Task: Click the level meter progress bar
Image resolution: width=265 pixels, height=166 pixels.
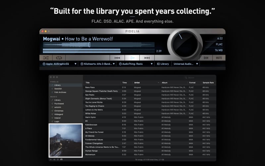Action: (99, 51)
